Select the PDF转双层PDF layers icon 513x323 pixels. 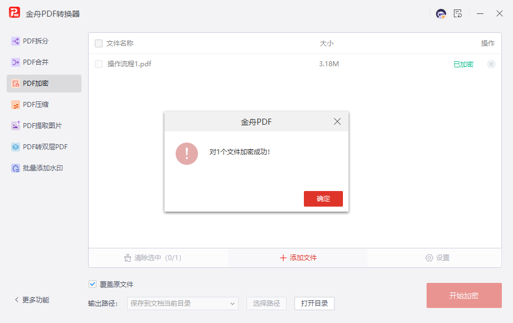tap(16, 147)
